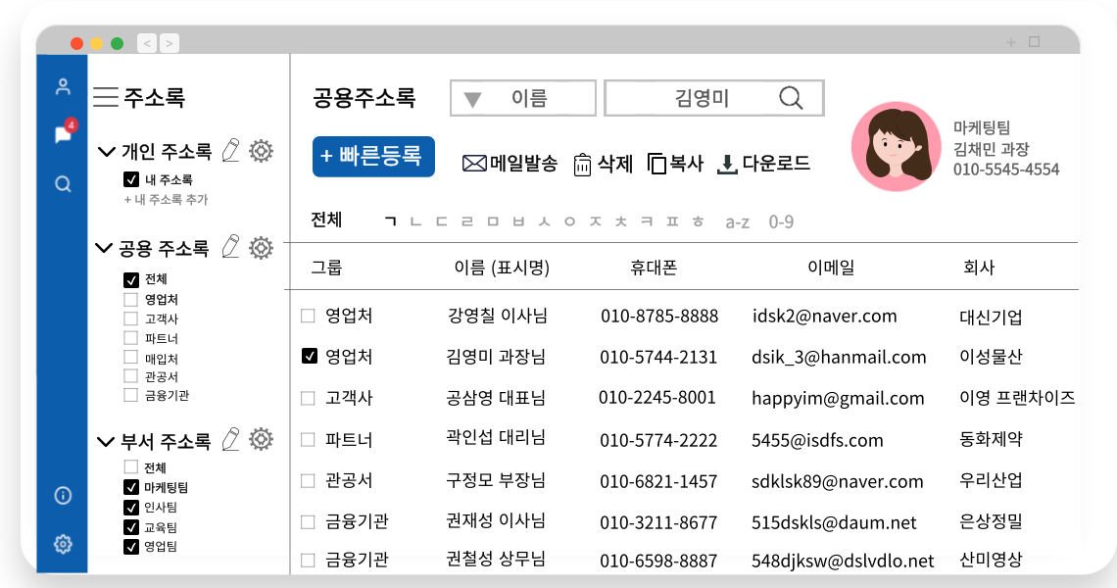Click the info icon in blue sidebar
1117x588 pixels.
click(x=64, y=495)
